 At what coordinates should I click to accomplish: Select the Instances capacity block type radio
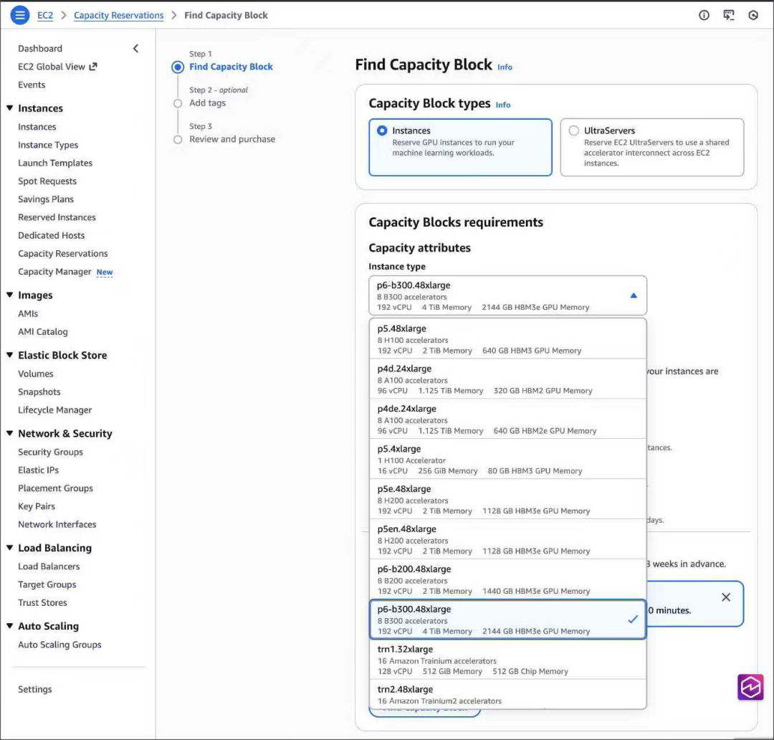pyautogui.click(x=382, y=131)
